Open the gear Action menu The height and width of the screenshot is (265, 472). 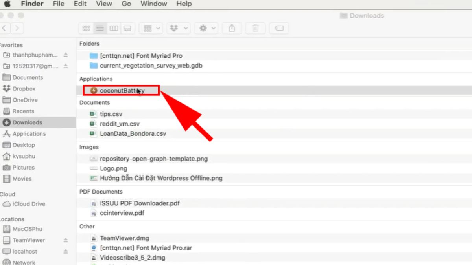pos(207,28)
